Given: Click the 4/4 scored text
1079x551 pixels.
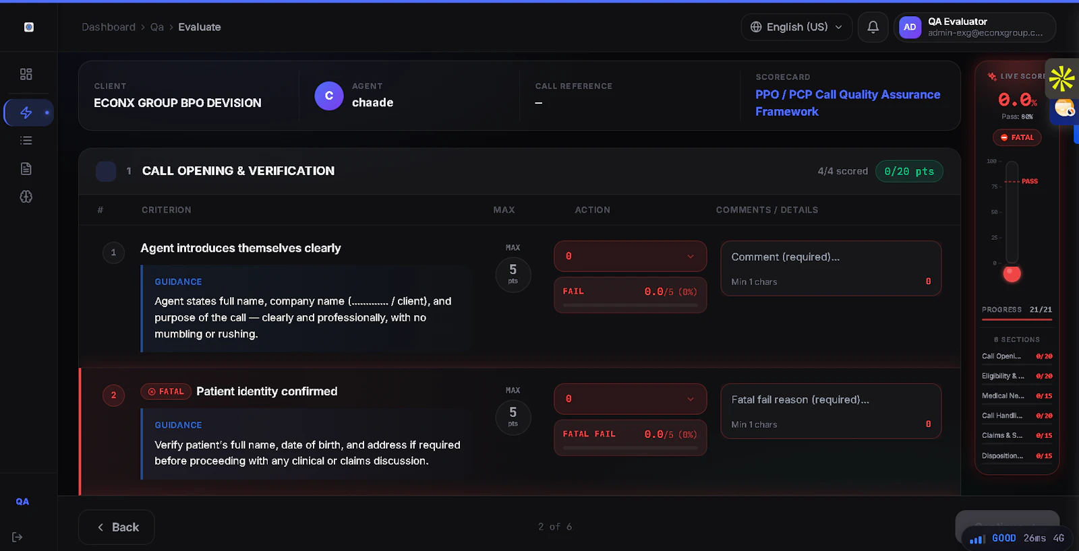Looking at the screenshot, I should (x=843, y=171).
